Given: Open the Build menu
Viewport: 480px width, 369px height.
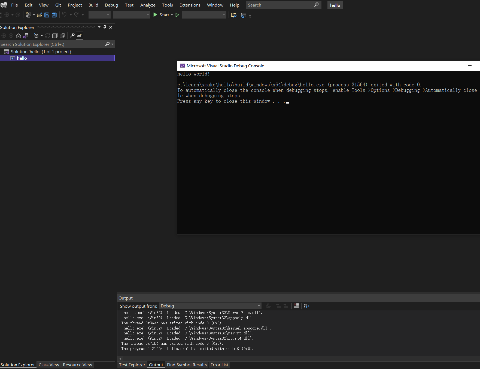Looking at the screenshot, I should coord(93,5).
